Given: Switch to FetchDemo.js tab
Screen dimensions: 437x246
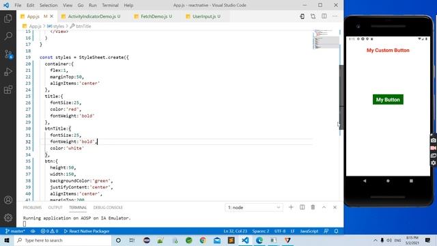Looking at the screenshot, I should (155, 16).
